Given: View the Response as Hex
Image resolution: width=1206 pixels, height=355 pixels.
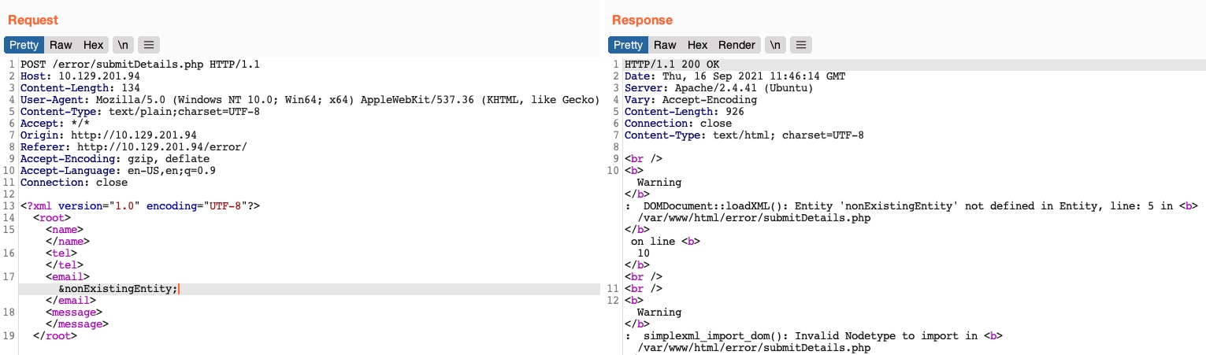Looking at the screenshot, I should tap(697, 45).
